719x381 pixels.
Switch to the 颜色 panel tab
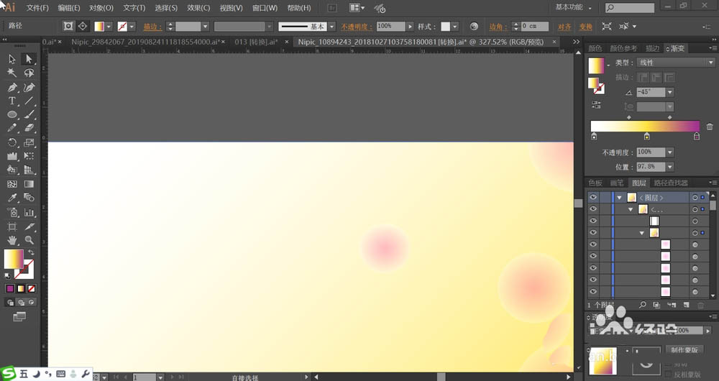click(595, 48)
